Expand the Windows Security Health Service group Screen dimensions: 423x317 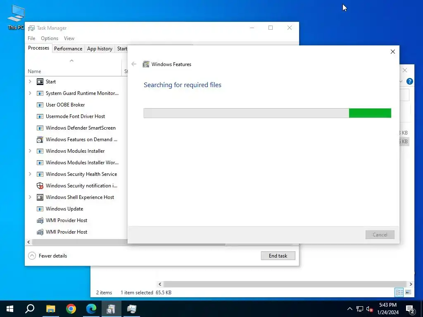click(x=30, y=174)
